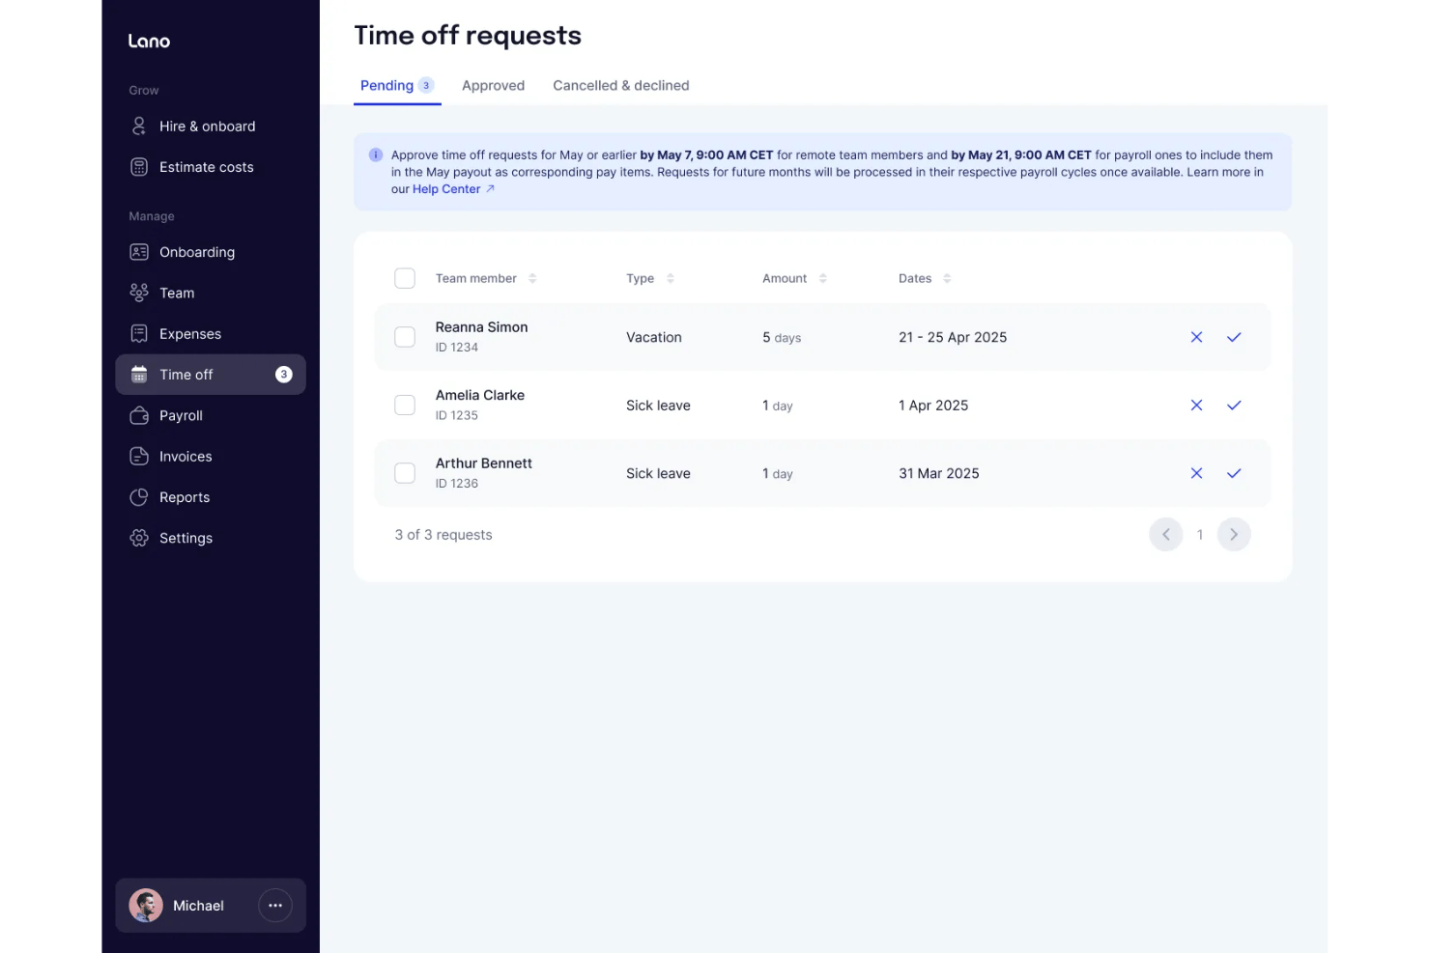Click the 3 of 3 requests text
Viewport: 1430px width, 953px height.
[x=443, y=535]
